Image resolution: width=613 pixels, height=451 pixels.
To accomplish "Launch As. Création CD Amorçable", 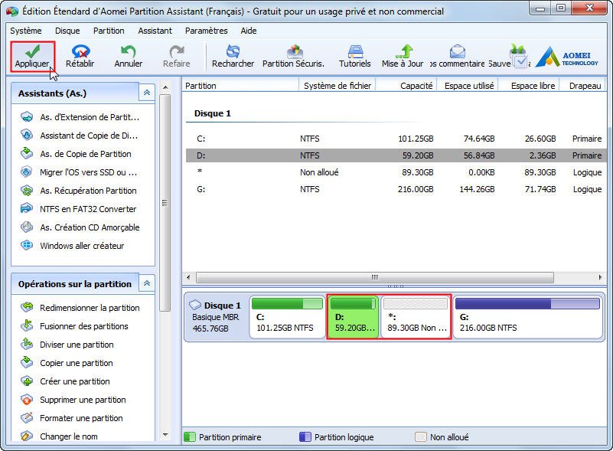I will 80,227.
